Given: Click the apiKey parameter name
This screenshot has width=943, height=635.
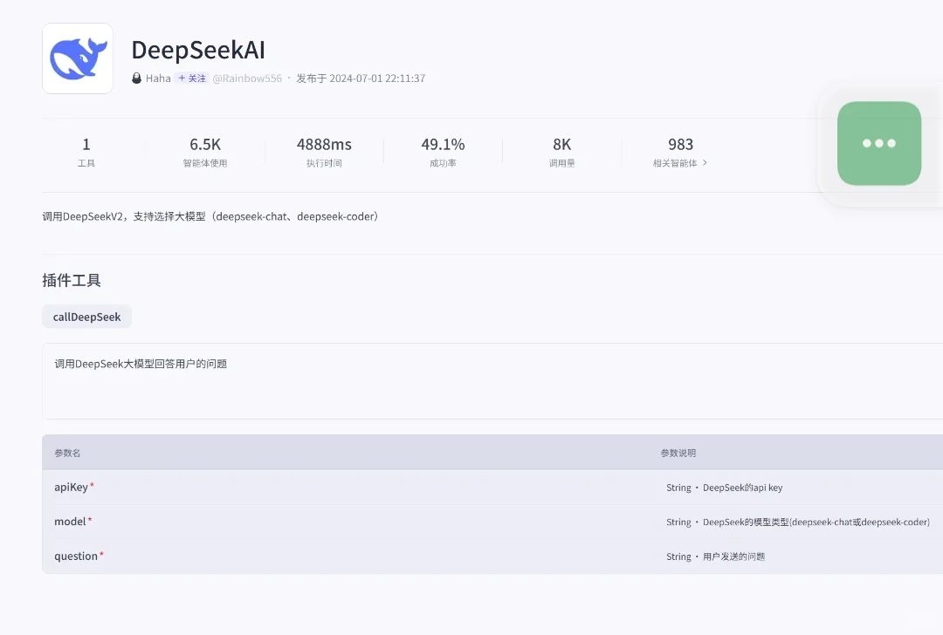Looking at the screenshot, I should pos(71,487).
